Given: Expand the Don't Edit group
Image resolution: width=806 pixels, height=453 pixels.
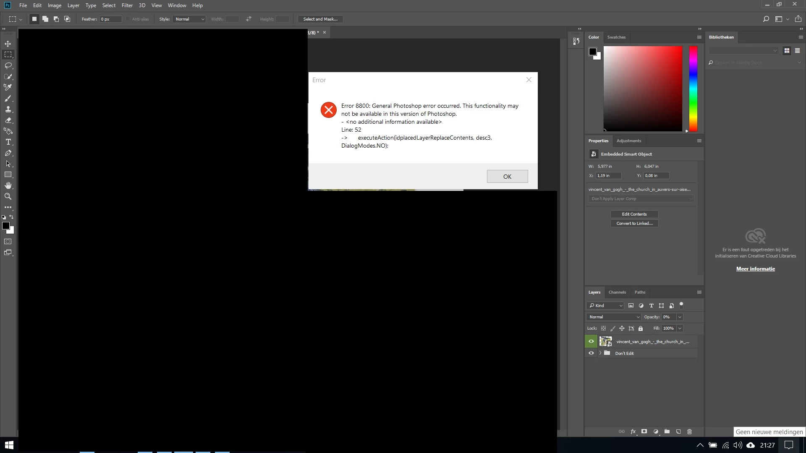Looking at the screenshot, I should click(x=600, y=353).
